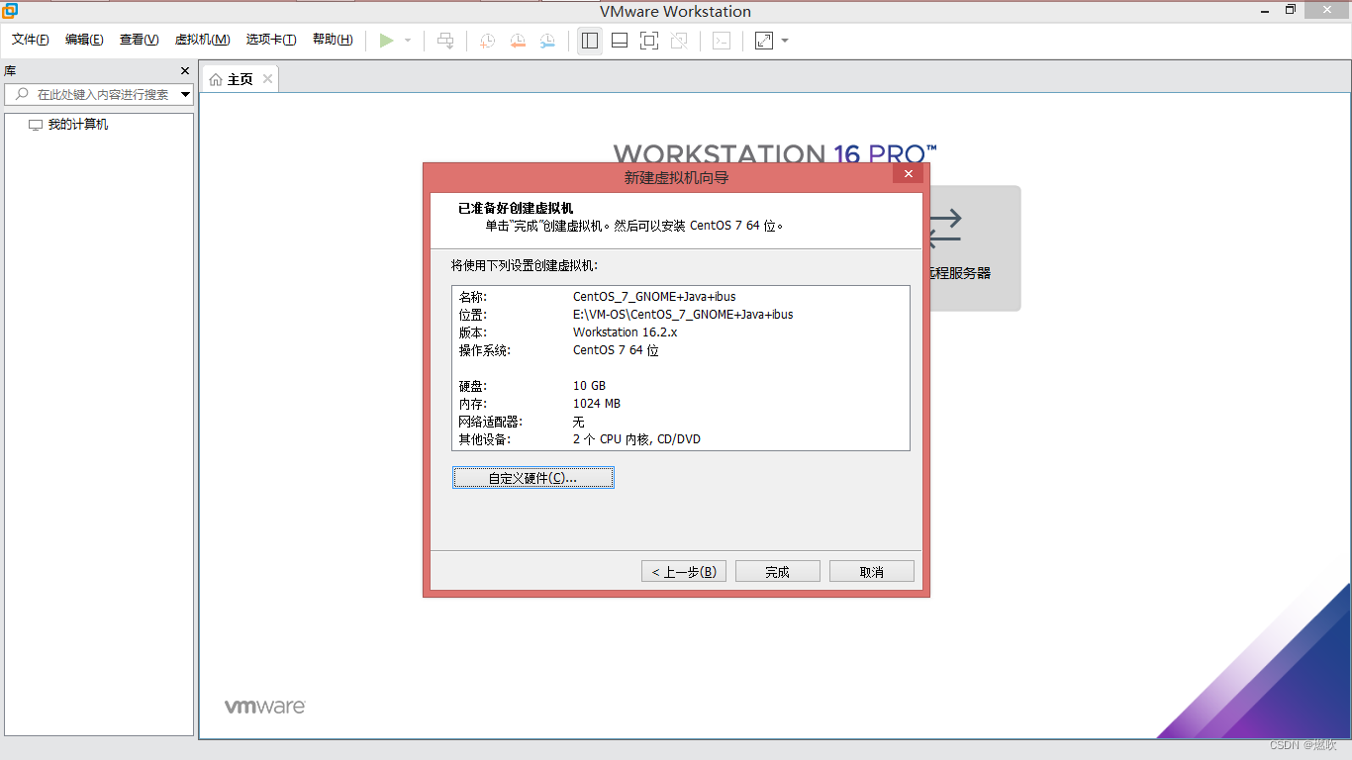Click the < 上一步(B) button

[x=684, y=571]
